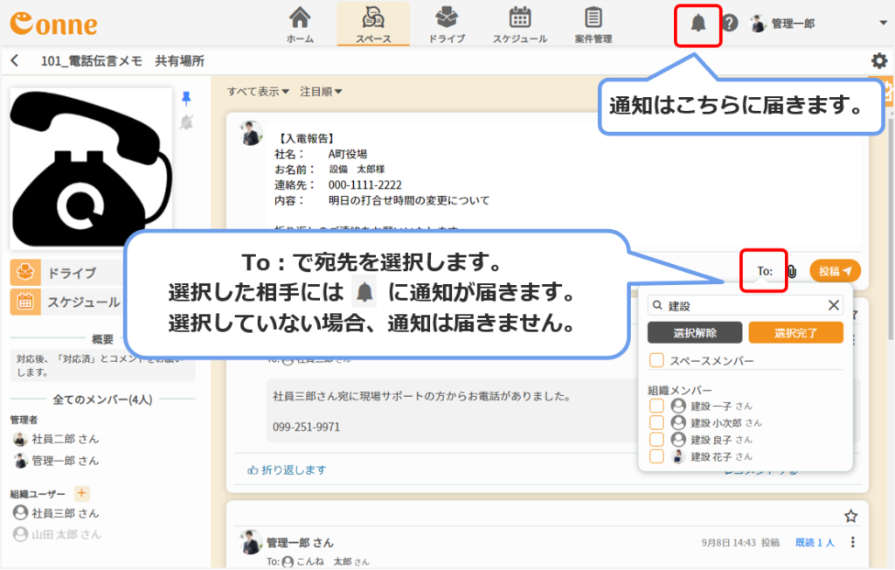Check 建設 花子 さん checkbox
895x570 pixels.
(656, 456)
